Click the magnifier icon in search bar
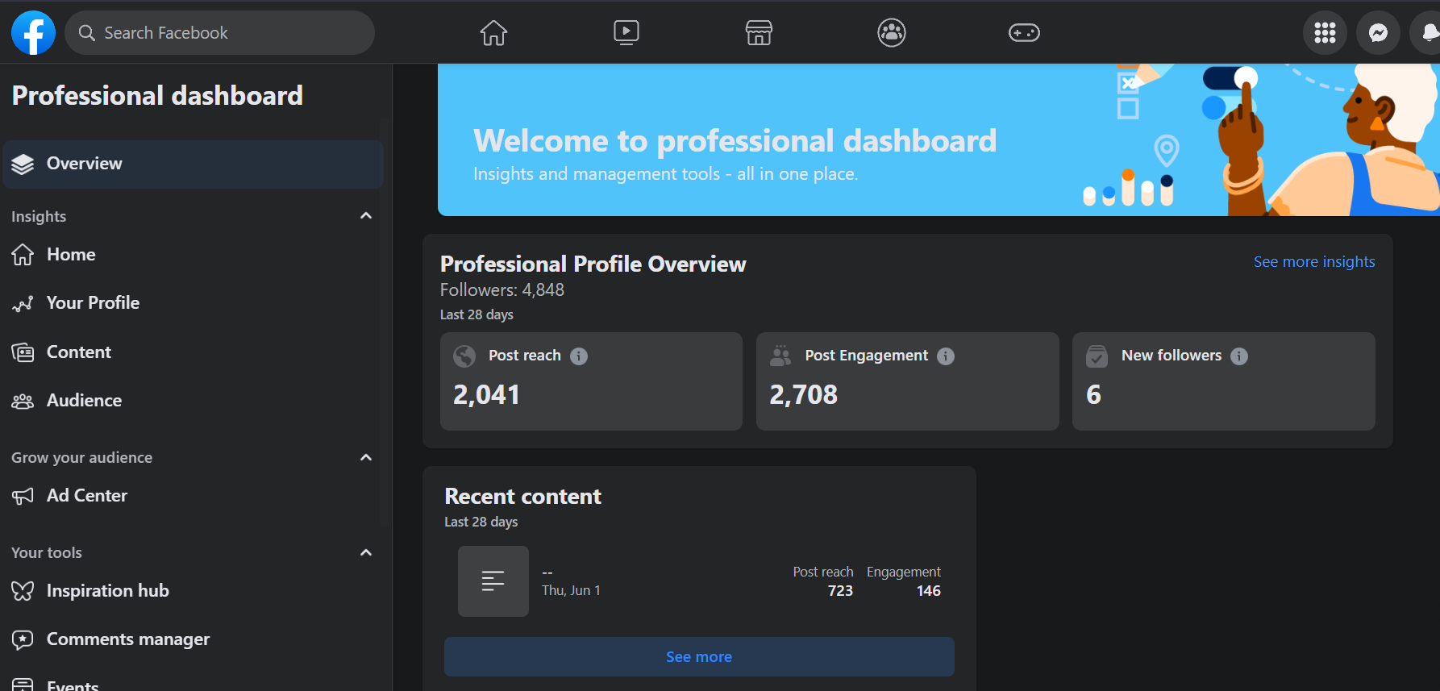Image resolution: width=1440 pixels, height=691 pixels. coord(87,33)
